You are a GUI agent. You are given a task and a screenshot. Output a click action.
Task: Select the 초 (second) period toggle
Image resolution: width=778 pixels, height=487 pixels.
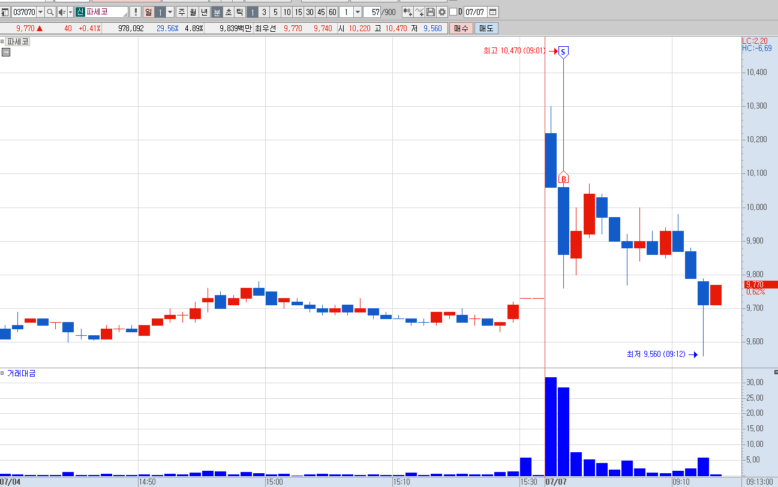coord(229,12)
